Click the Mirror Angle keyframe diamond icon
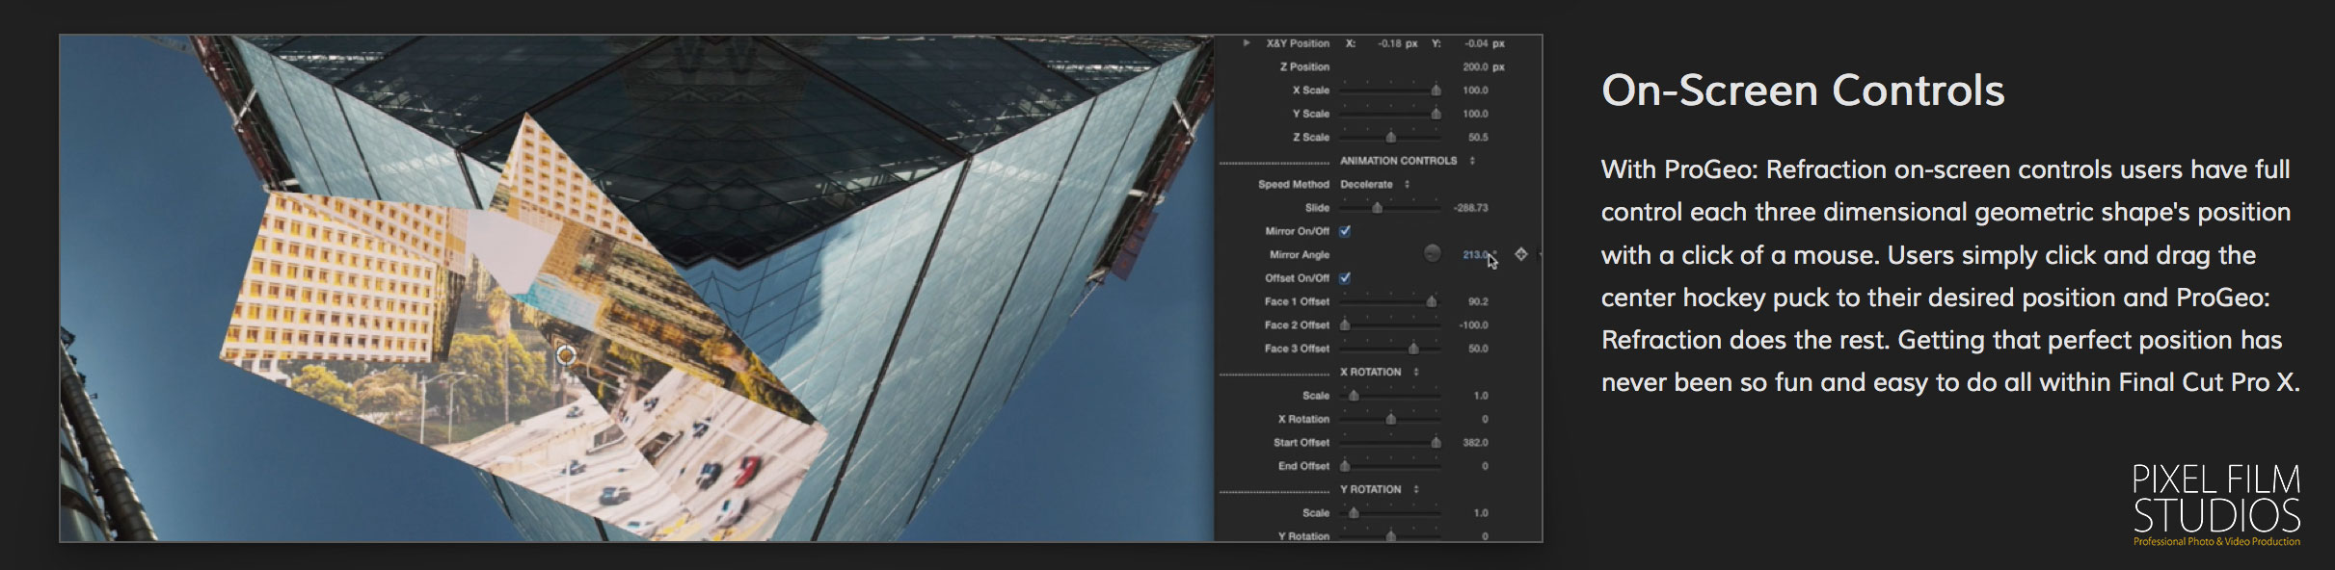Image resolution: width=2335 pixels, height=570 pixels. point(1520,254)
